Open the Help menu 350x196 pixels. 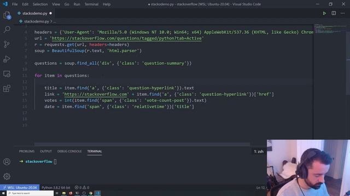pyautogui.click(x=107, y=4)
